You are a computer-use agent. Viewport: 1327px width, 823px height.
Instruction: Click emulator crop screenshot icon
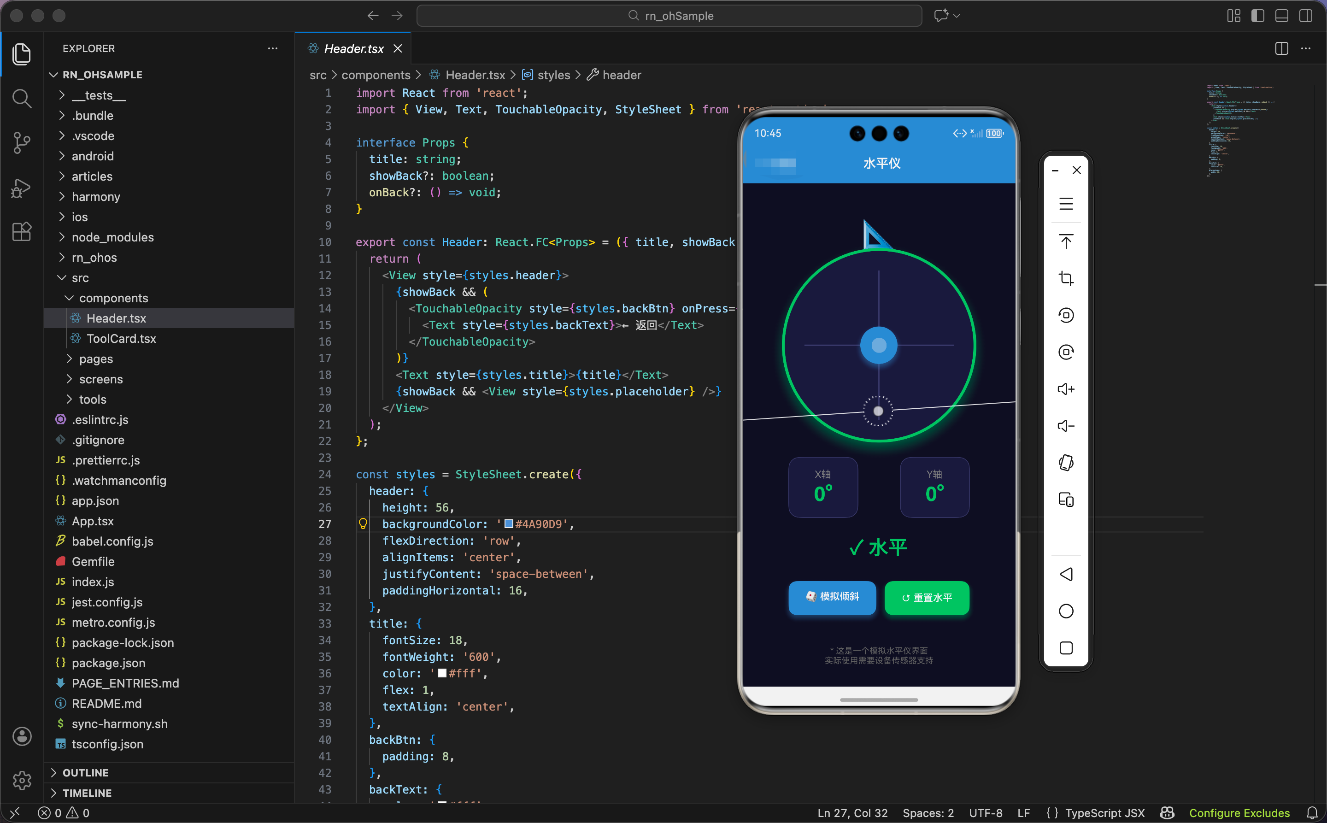click(1066, 279)
